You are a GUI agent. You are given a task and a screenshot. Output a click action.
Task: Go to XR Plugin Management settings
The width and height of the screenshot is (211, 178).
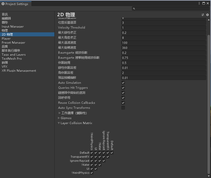[19, 71]
